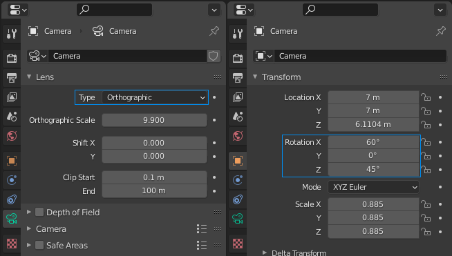Open options dropdown in left panel header

(214, 10)
